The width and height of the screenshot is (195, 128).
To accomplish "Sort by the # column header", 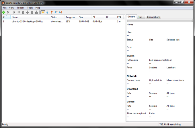I will coord(6,17).
